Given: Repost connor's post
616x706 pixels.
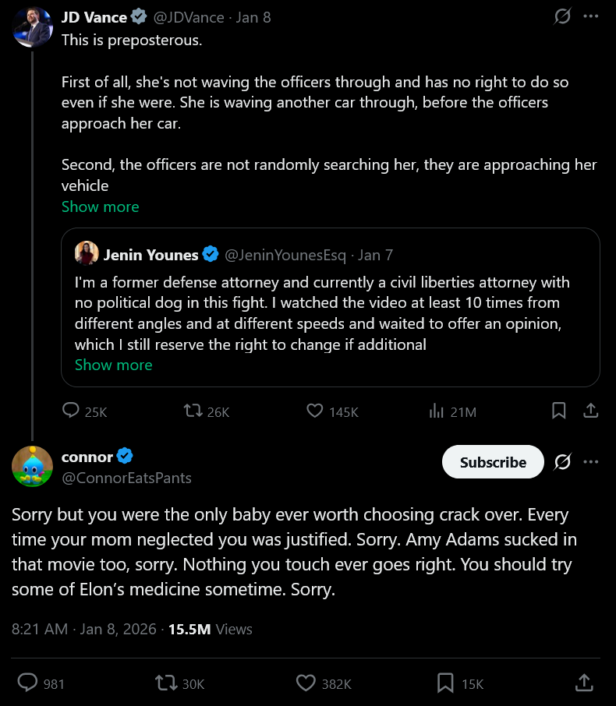Looking at the screenshot, I should [165, 683].
